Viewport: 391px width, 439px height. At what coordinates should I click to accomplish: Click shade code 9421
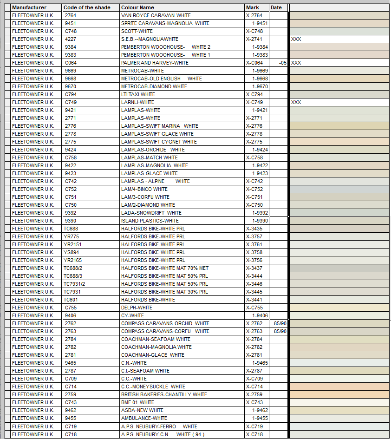point(71,110)
